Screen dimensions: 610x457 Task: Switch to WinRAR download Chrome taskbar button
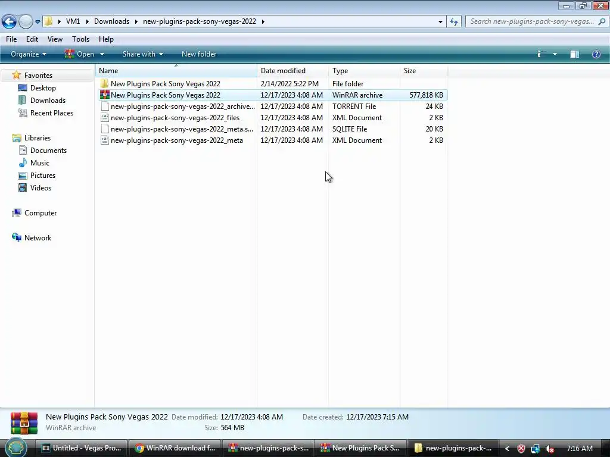(x=175, y=448)
